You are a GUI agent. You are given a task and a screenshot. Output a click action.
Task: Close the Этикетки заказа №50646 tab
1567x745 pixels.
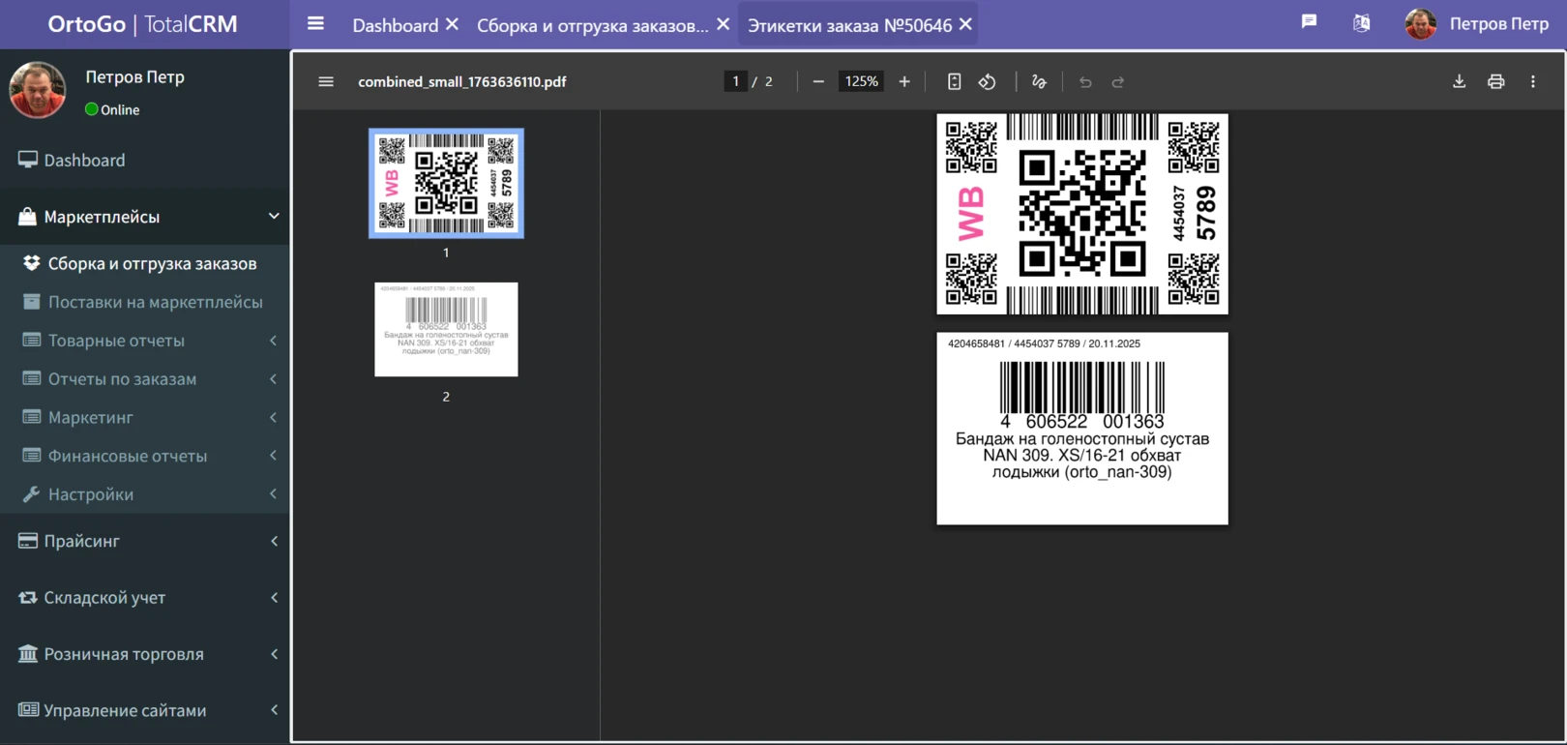pos(965,25)
